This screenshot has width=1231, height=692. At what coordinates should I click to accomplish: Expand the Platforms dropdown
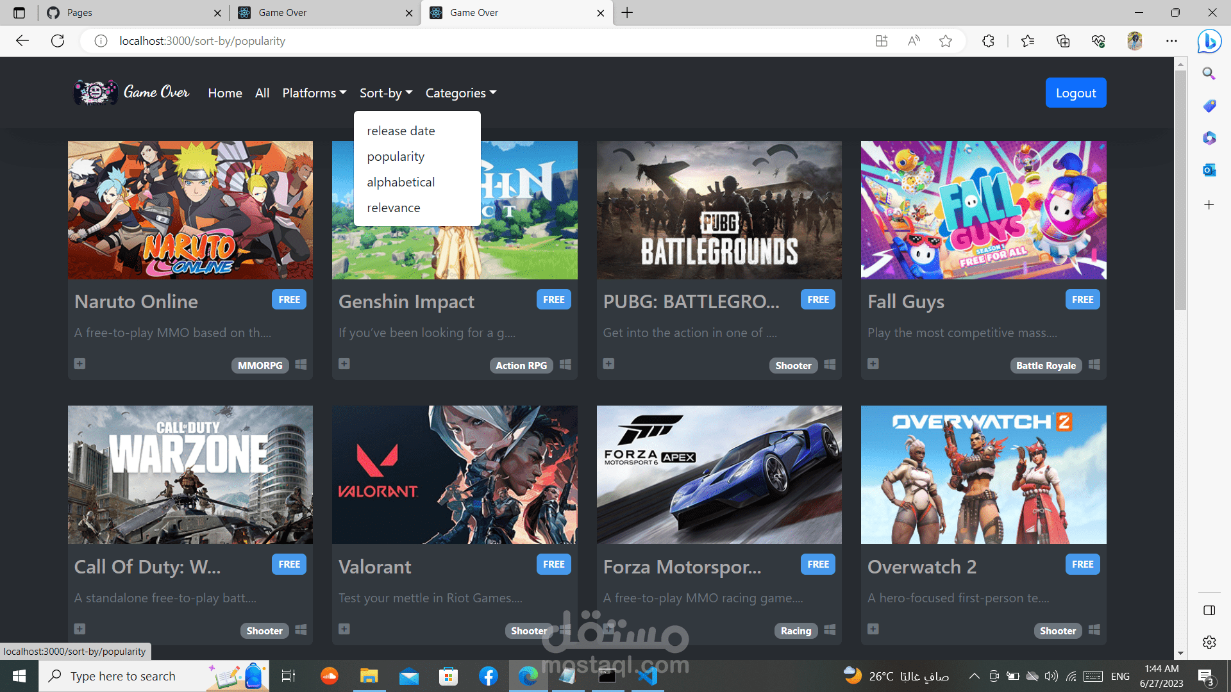pyautogui.click(x=314, y=93)
